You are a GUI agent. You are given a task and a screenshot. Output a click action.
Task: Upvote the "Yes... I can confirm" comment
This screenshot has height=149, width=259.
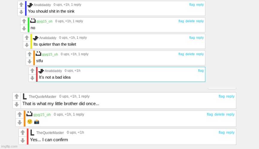[22, 132]
